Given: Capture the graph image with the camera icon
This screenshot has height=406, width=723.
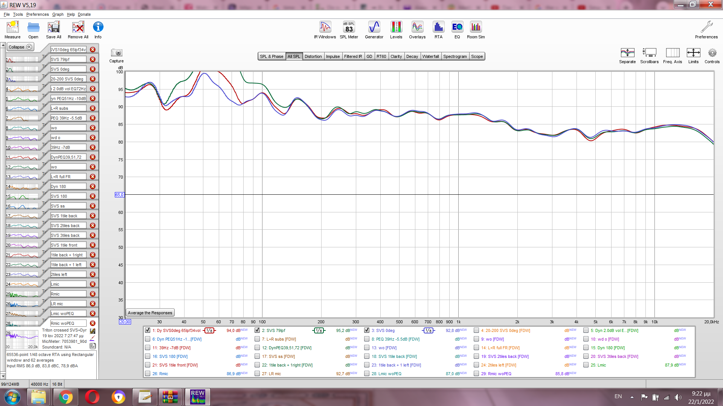Looking at the screenshot, I should point(116,53).
